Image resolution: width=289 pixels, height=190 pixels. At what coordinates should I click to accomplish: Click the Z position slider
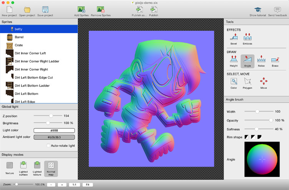[x=48, y=116]
